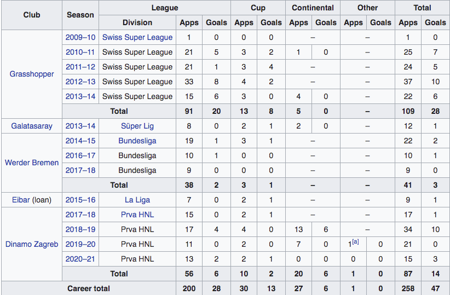Click the blue Bundesliga division link
This screenshot has height=295, width=450.
[x=137, y=141]
